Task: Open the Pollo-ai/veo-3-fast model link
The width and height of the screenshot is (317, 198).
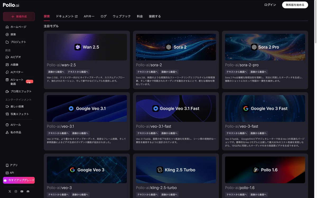Action: (x=242, y=126)
